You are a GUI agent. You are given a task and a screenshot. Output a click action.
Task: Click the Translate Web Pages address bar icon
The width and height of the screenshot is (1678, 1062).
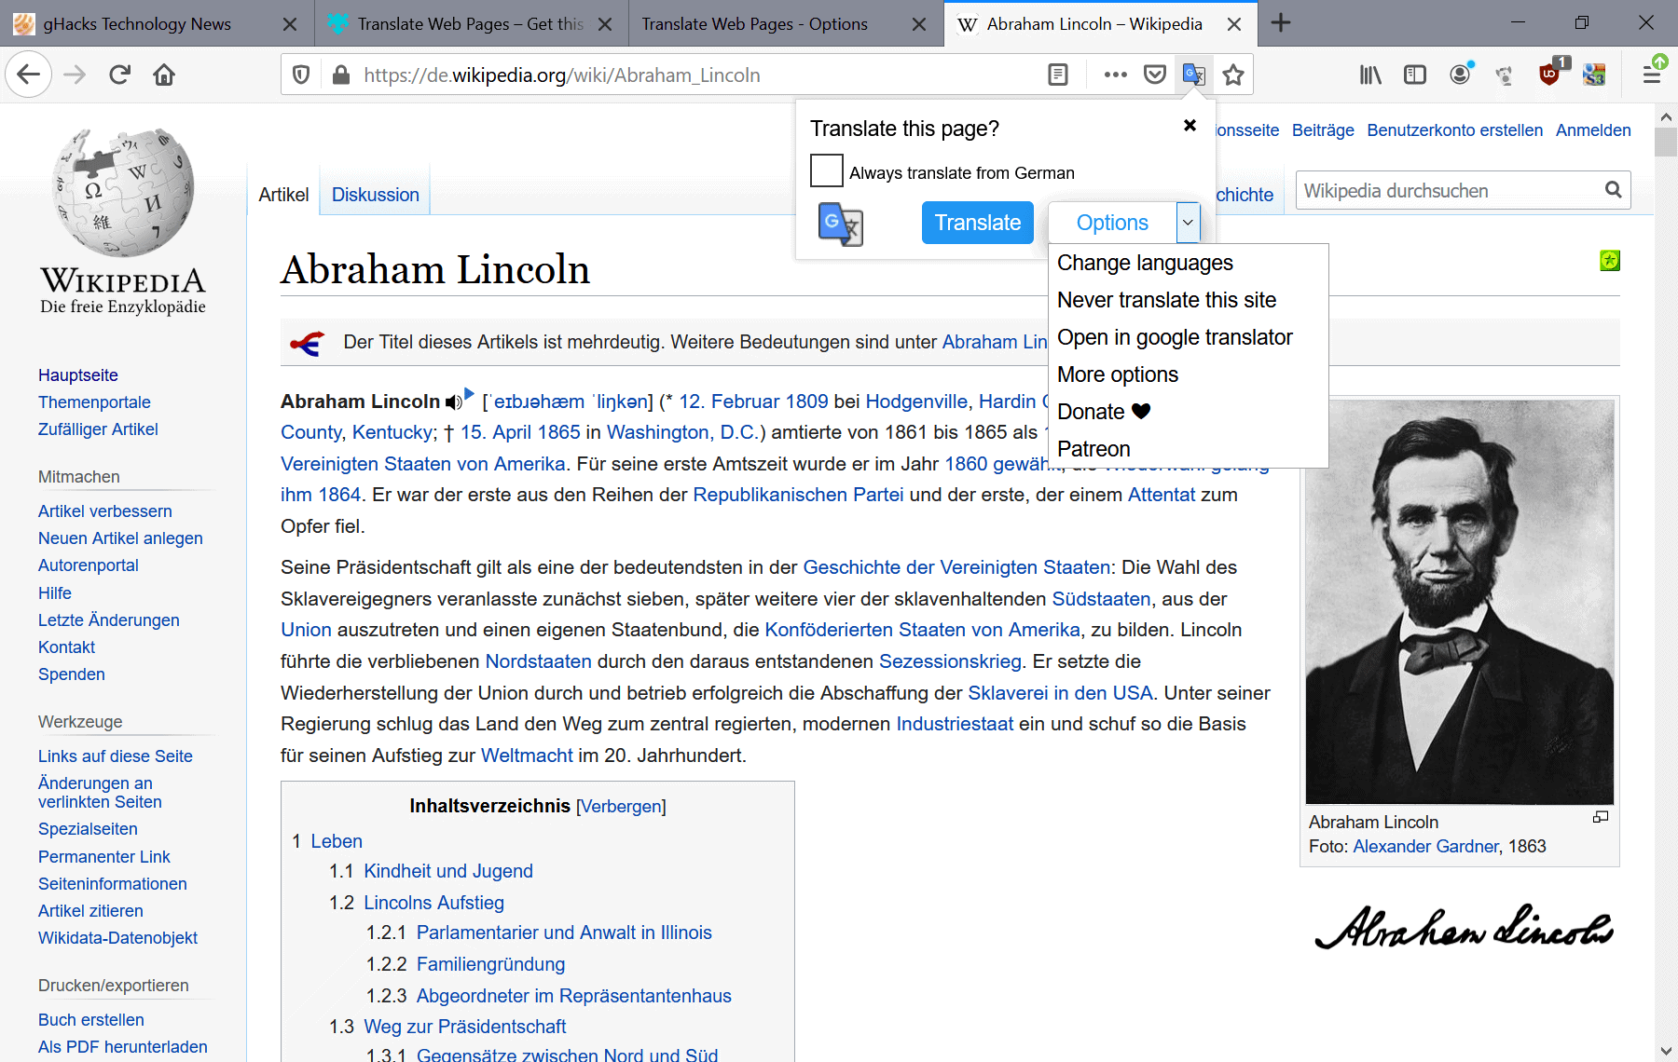[1194, 75]
